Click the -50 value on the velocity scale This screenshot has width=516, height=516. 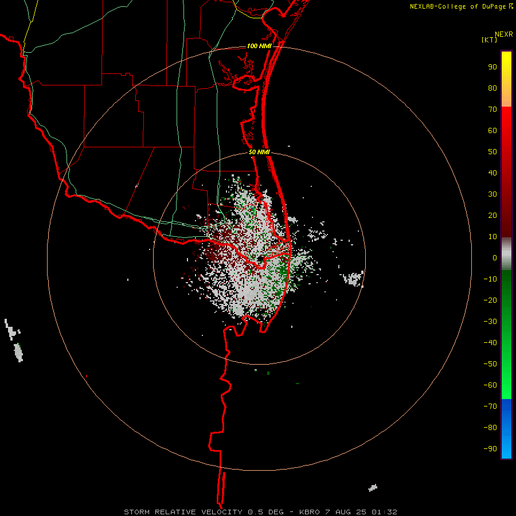click(x=490, y=364)
